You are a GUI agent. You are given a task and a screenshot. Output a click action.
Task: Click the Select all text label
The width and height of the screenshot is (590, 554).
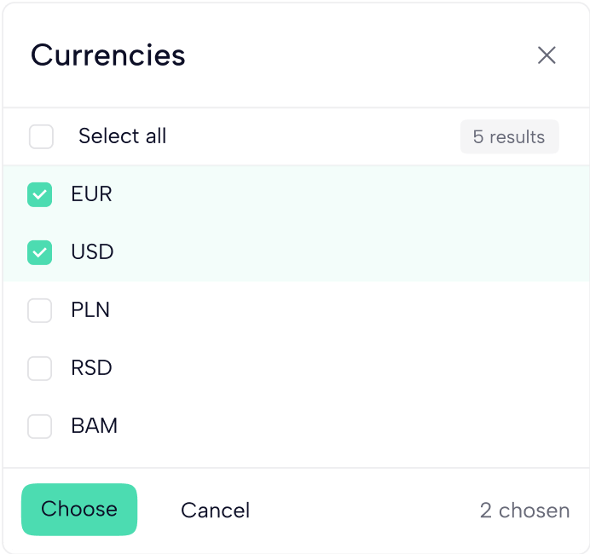click(x=122, y=136)
